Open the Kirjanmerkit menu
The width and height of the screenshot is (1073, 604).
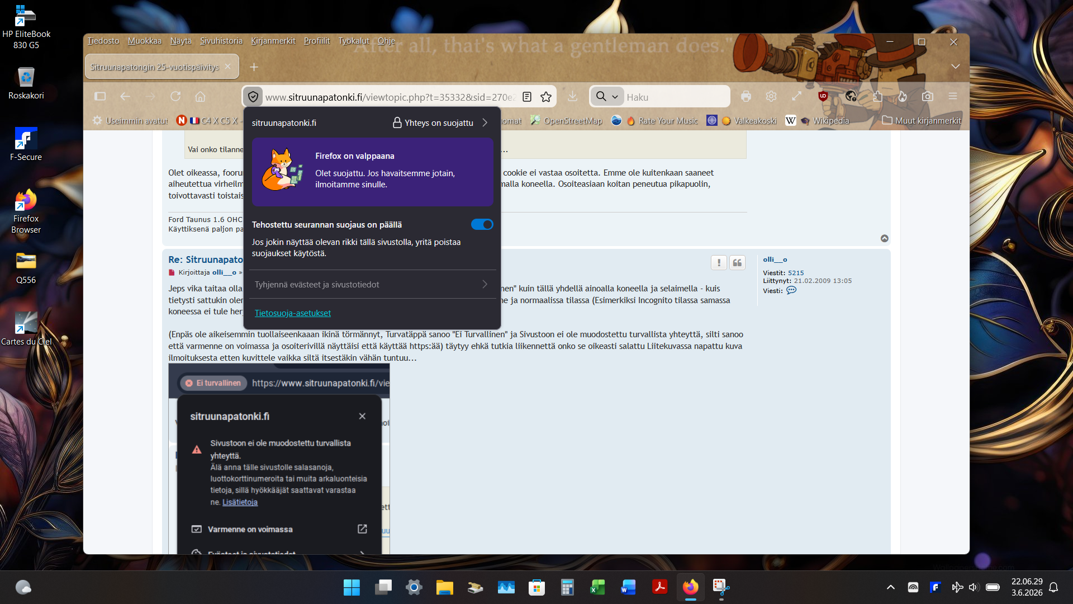[x=273, y=41]
